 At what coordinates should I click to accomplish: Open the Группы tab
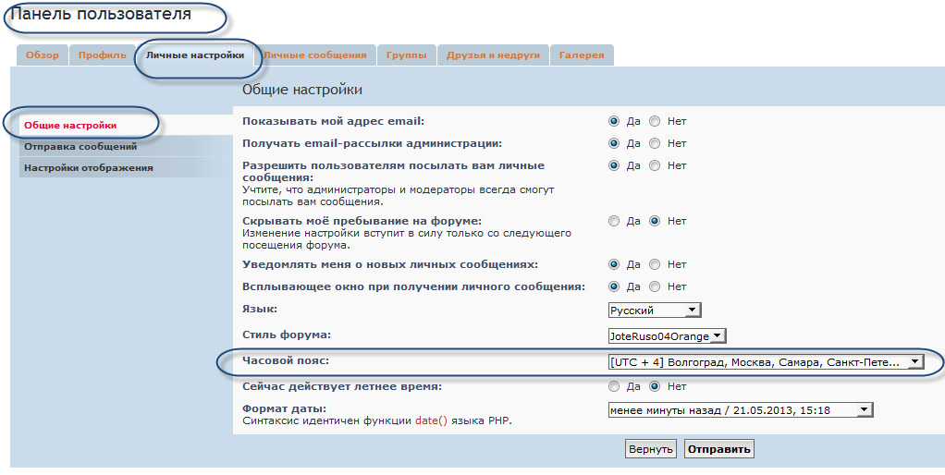tap(406, 55)
